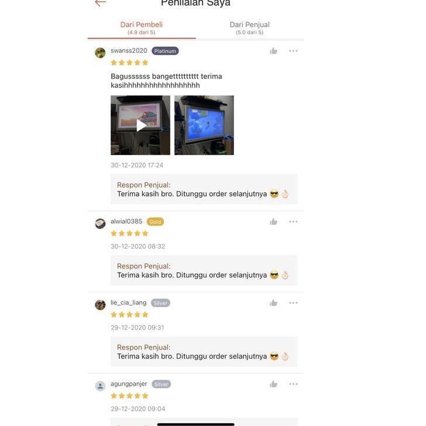The height and width of the screenshot is (426, 426).
Task: Open alwial0385's profile avatar
Action: coord(100,224)
